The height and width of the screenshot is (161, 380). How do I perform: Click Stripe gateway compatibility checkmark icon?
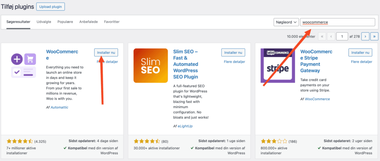tap(319, 148)
